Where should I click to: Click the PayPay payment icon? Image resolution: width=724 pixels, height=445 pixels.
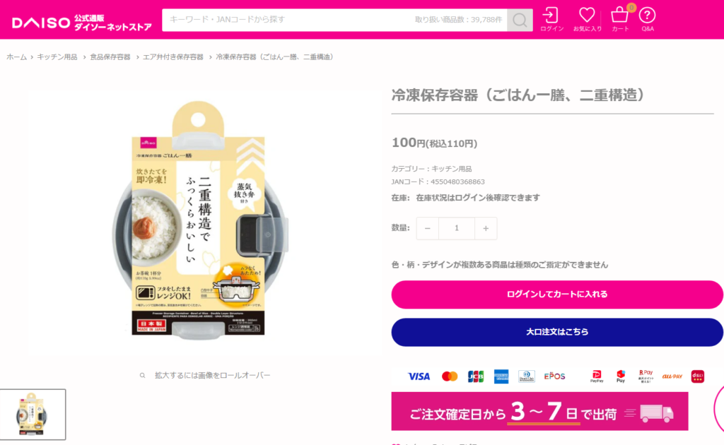pyautogui.click(x=597, y=376)
